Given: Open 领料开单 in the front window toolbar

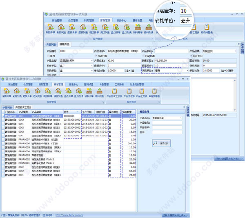Looking at the screenshot, I should pos(89,92).
